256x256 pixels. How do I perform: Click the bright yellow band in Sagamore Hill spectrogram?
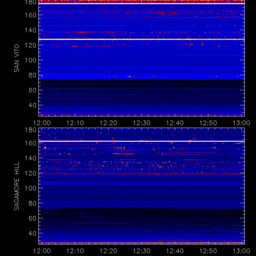(x=141, y=141)
